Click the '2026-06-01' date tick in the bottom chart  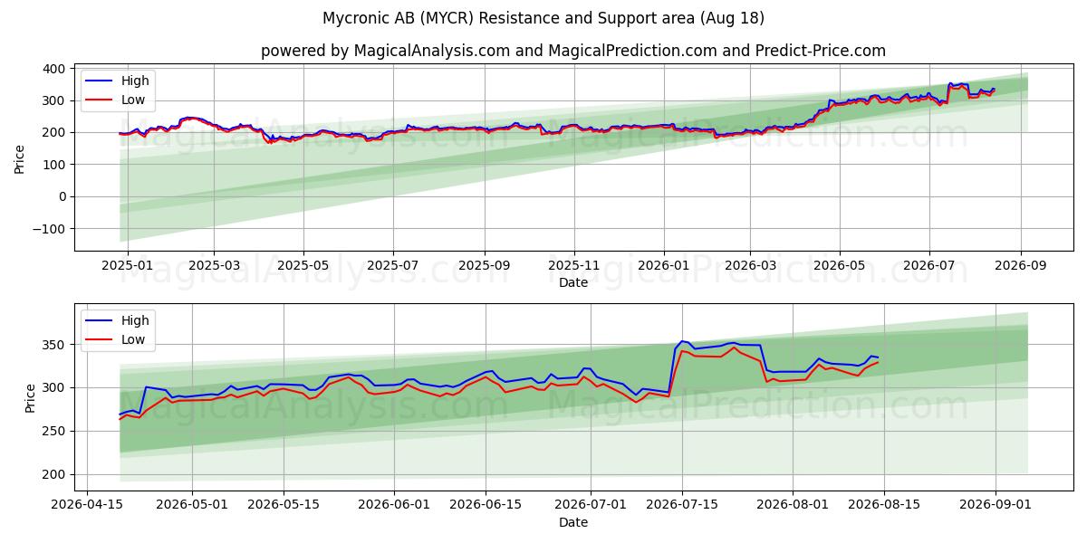[x=394, y=506]
